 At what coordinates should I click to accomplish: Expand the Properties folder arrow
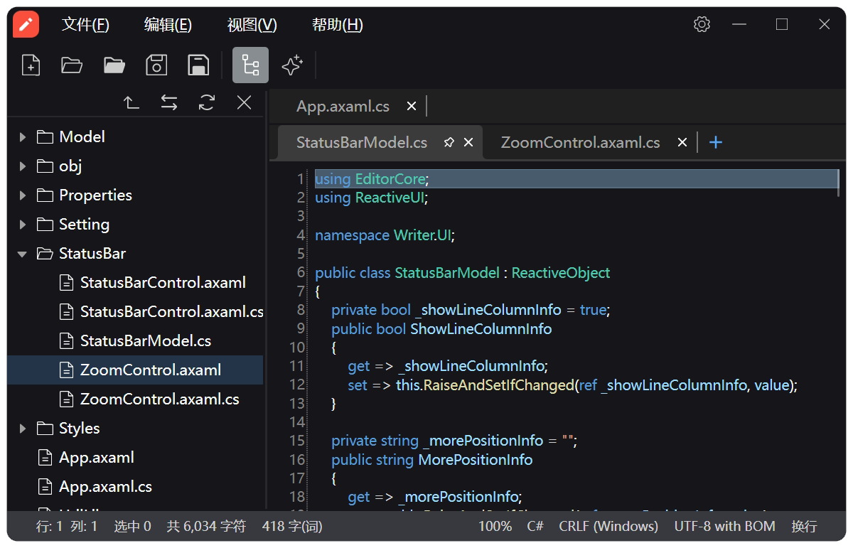(23, 195)
